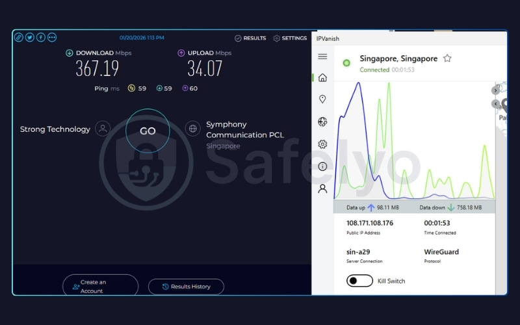Open IPVanish locations pin icon
Screen dimensions: 520x325
[322, 99]
